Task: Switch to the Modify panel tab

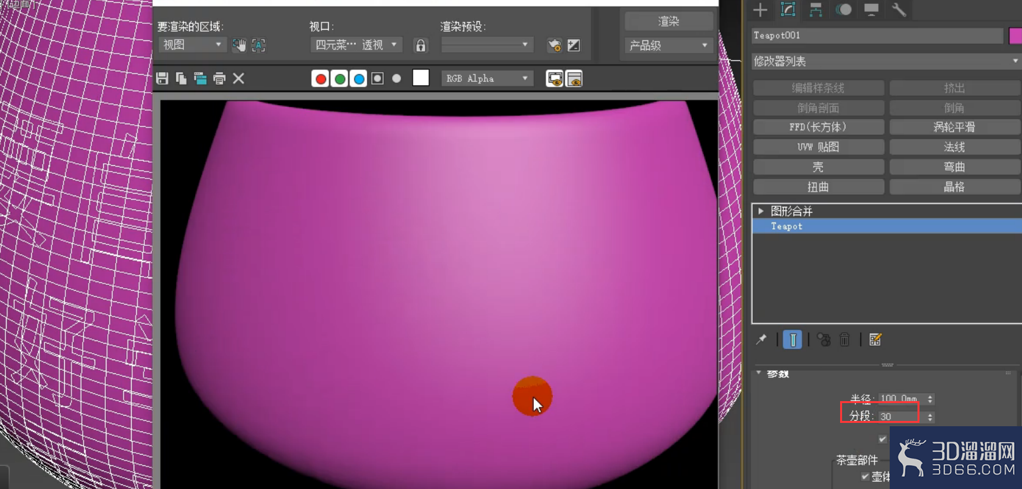Action: [788, 9]
